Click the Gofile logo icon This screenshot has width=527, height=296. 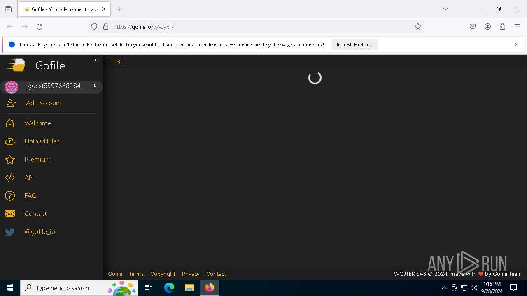pyautogui.click(x=16, y=65)
